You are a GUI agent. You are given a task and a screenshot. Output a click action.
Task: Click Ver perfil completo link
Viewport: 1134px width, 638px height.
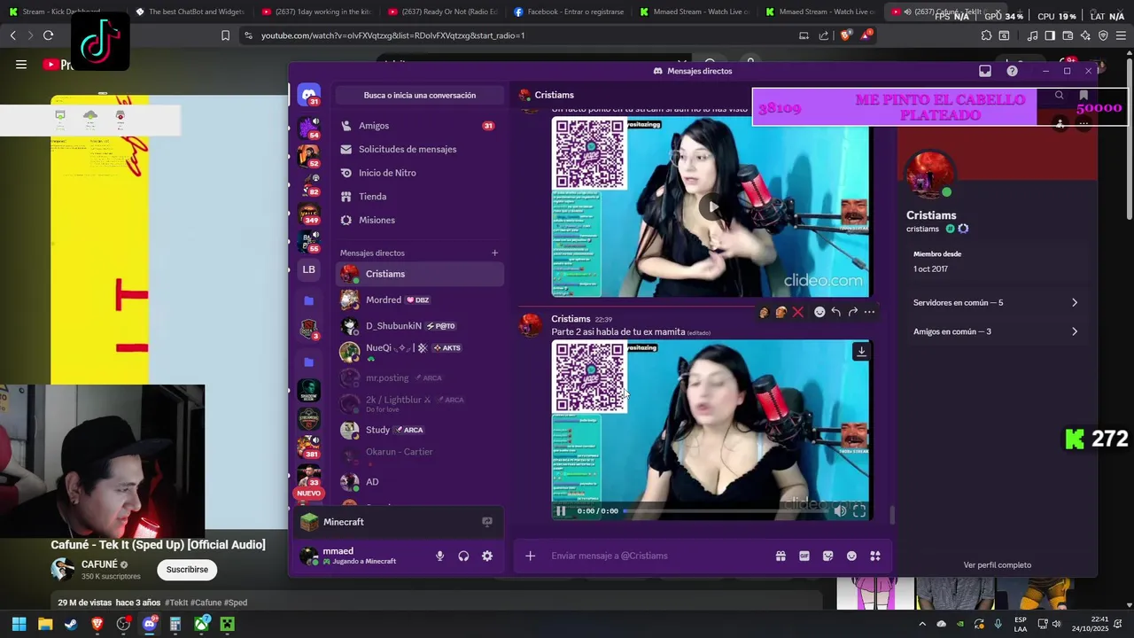point(998,565)
